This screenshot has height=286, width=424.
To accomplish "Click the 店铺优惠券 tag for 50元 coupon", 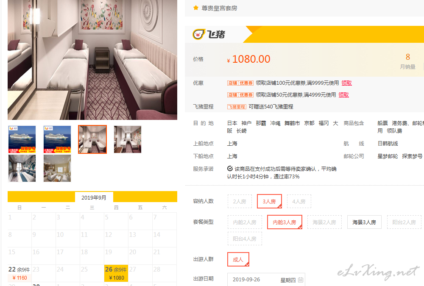I will [240, 95].
